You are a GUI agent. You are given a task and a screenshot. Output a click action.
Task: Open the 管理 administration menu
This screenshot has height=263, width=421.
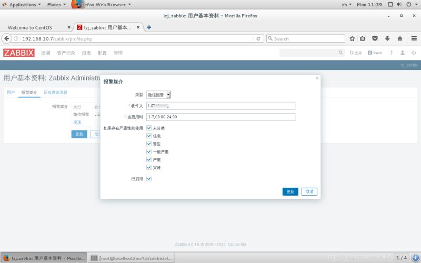118,53
